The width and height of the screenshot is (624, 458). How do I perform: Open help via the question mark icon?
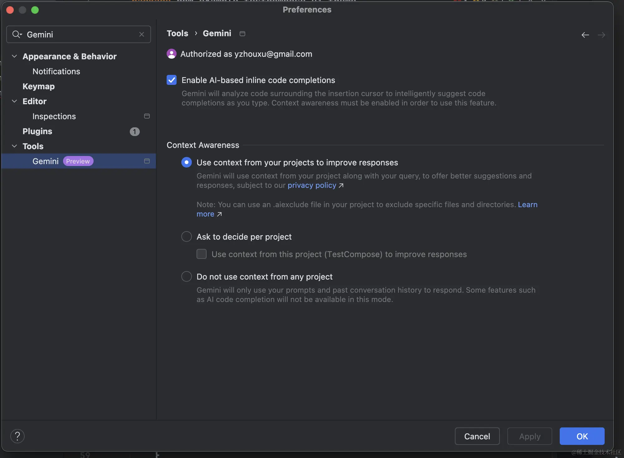(x=17, y=436)
